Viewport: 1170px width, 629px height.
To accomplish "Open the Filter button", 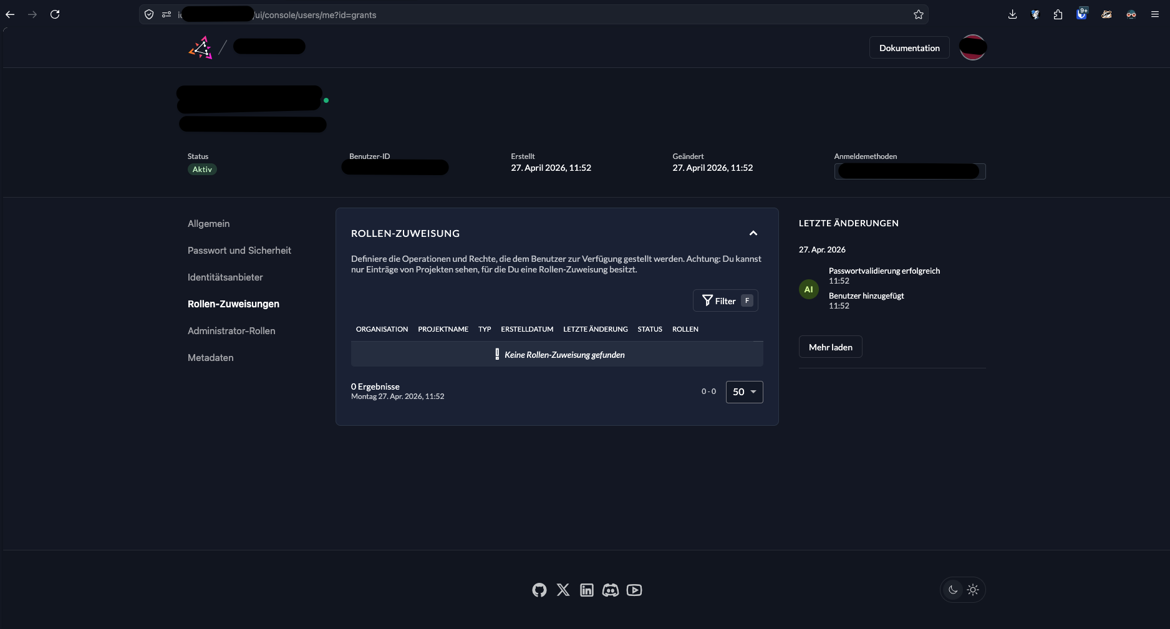I will [x=725, y=300].
